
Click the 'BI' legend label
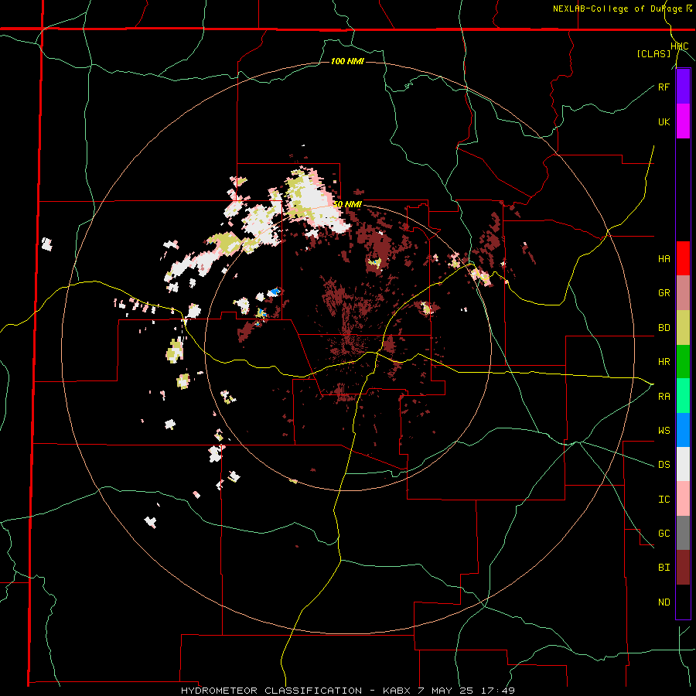664,568
